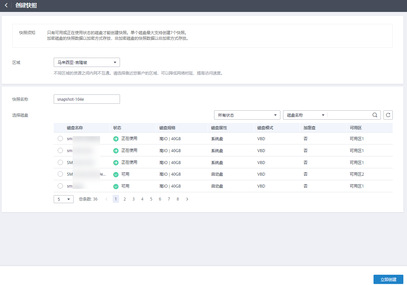This screenshot has height=285, width=407.
Task: Open the page size dropdown showing 5
Action: [x=64, y=199]
